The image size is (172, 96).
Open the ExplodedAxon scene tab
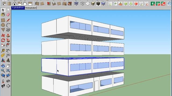tap(18, 8)
